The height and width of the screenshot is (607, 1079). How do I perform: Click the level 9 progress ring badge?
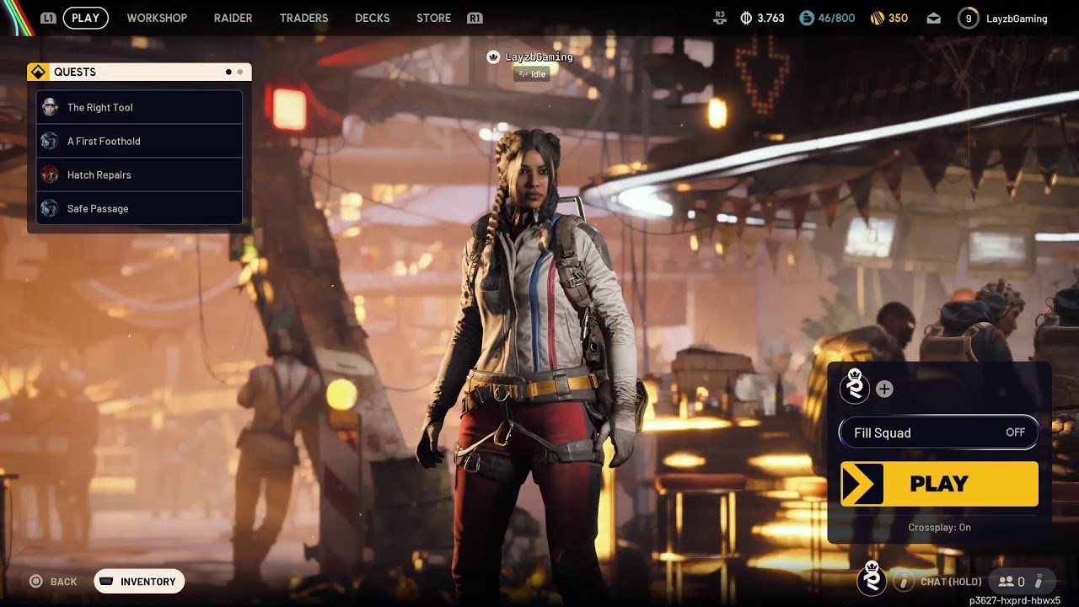(968, 18)
